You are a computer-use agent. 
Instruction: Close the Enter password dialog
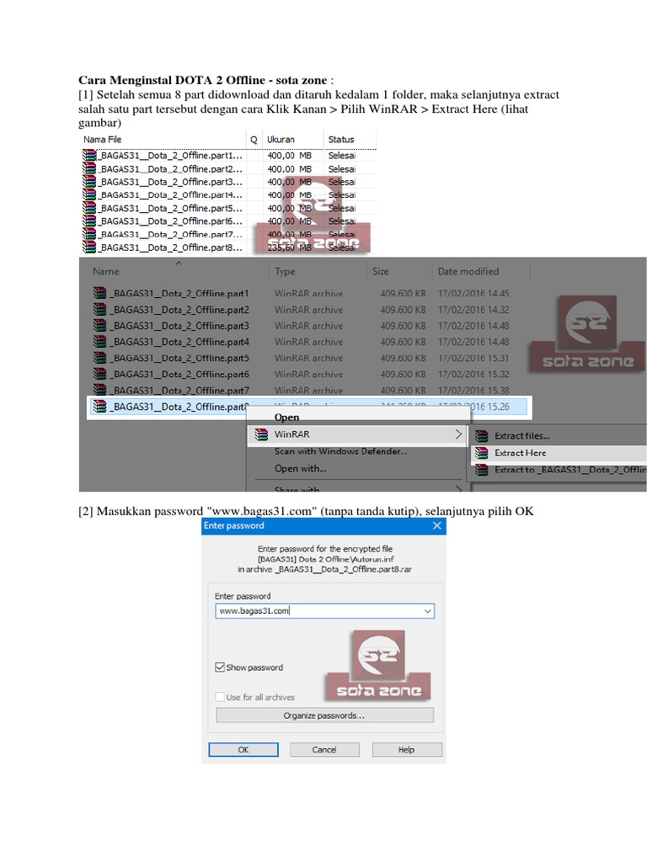coord(437,526)
